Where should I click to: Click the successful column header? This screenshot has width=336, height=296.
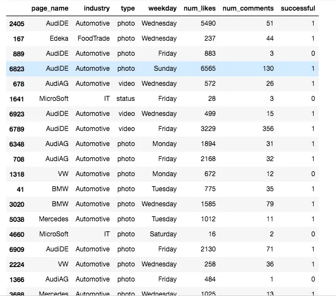point(298,8)
